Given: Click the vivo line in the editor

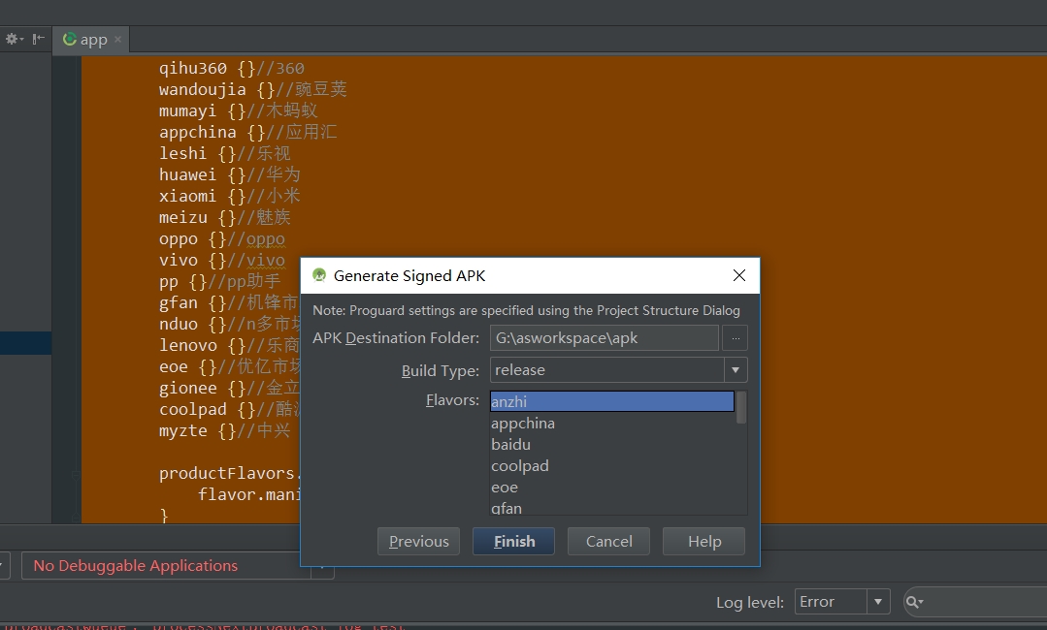Looking at the screenshot, I should pos(221,260).
